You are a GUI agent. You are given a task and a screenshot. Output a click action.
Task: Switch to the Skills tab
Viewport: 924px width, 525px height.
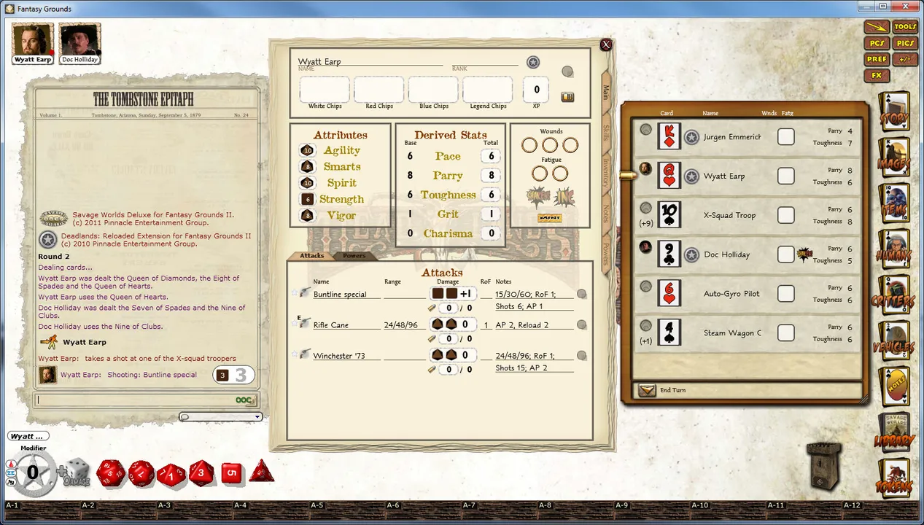[x=606, y=133]
